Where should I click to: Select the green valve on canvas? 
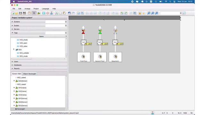100,32
